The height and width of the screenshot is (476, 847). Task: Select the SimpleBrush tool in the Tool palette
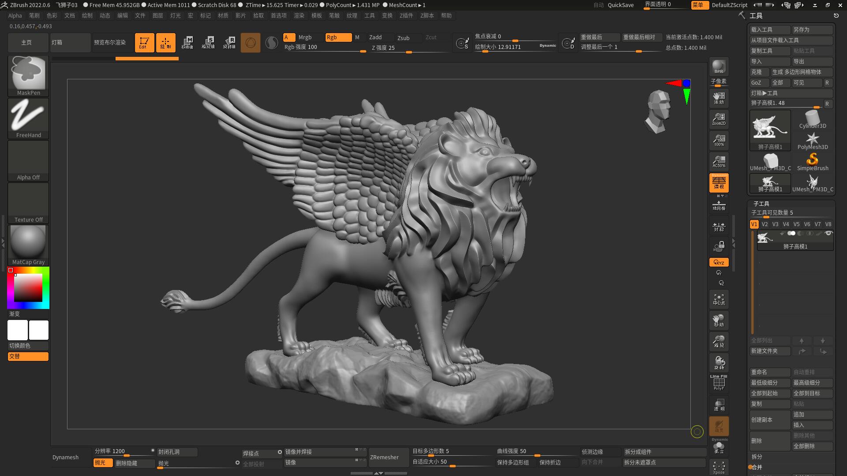click(x=813, y=160)
